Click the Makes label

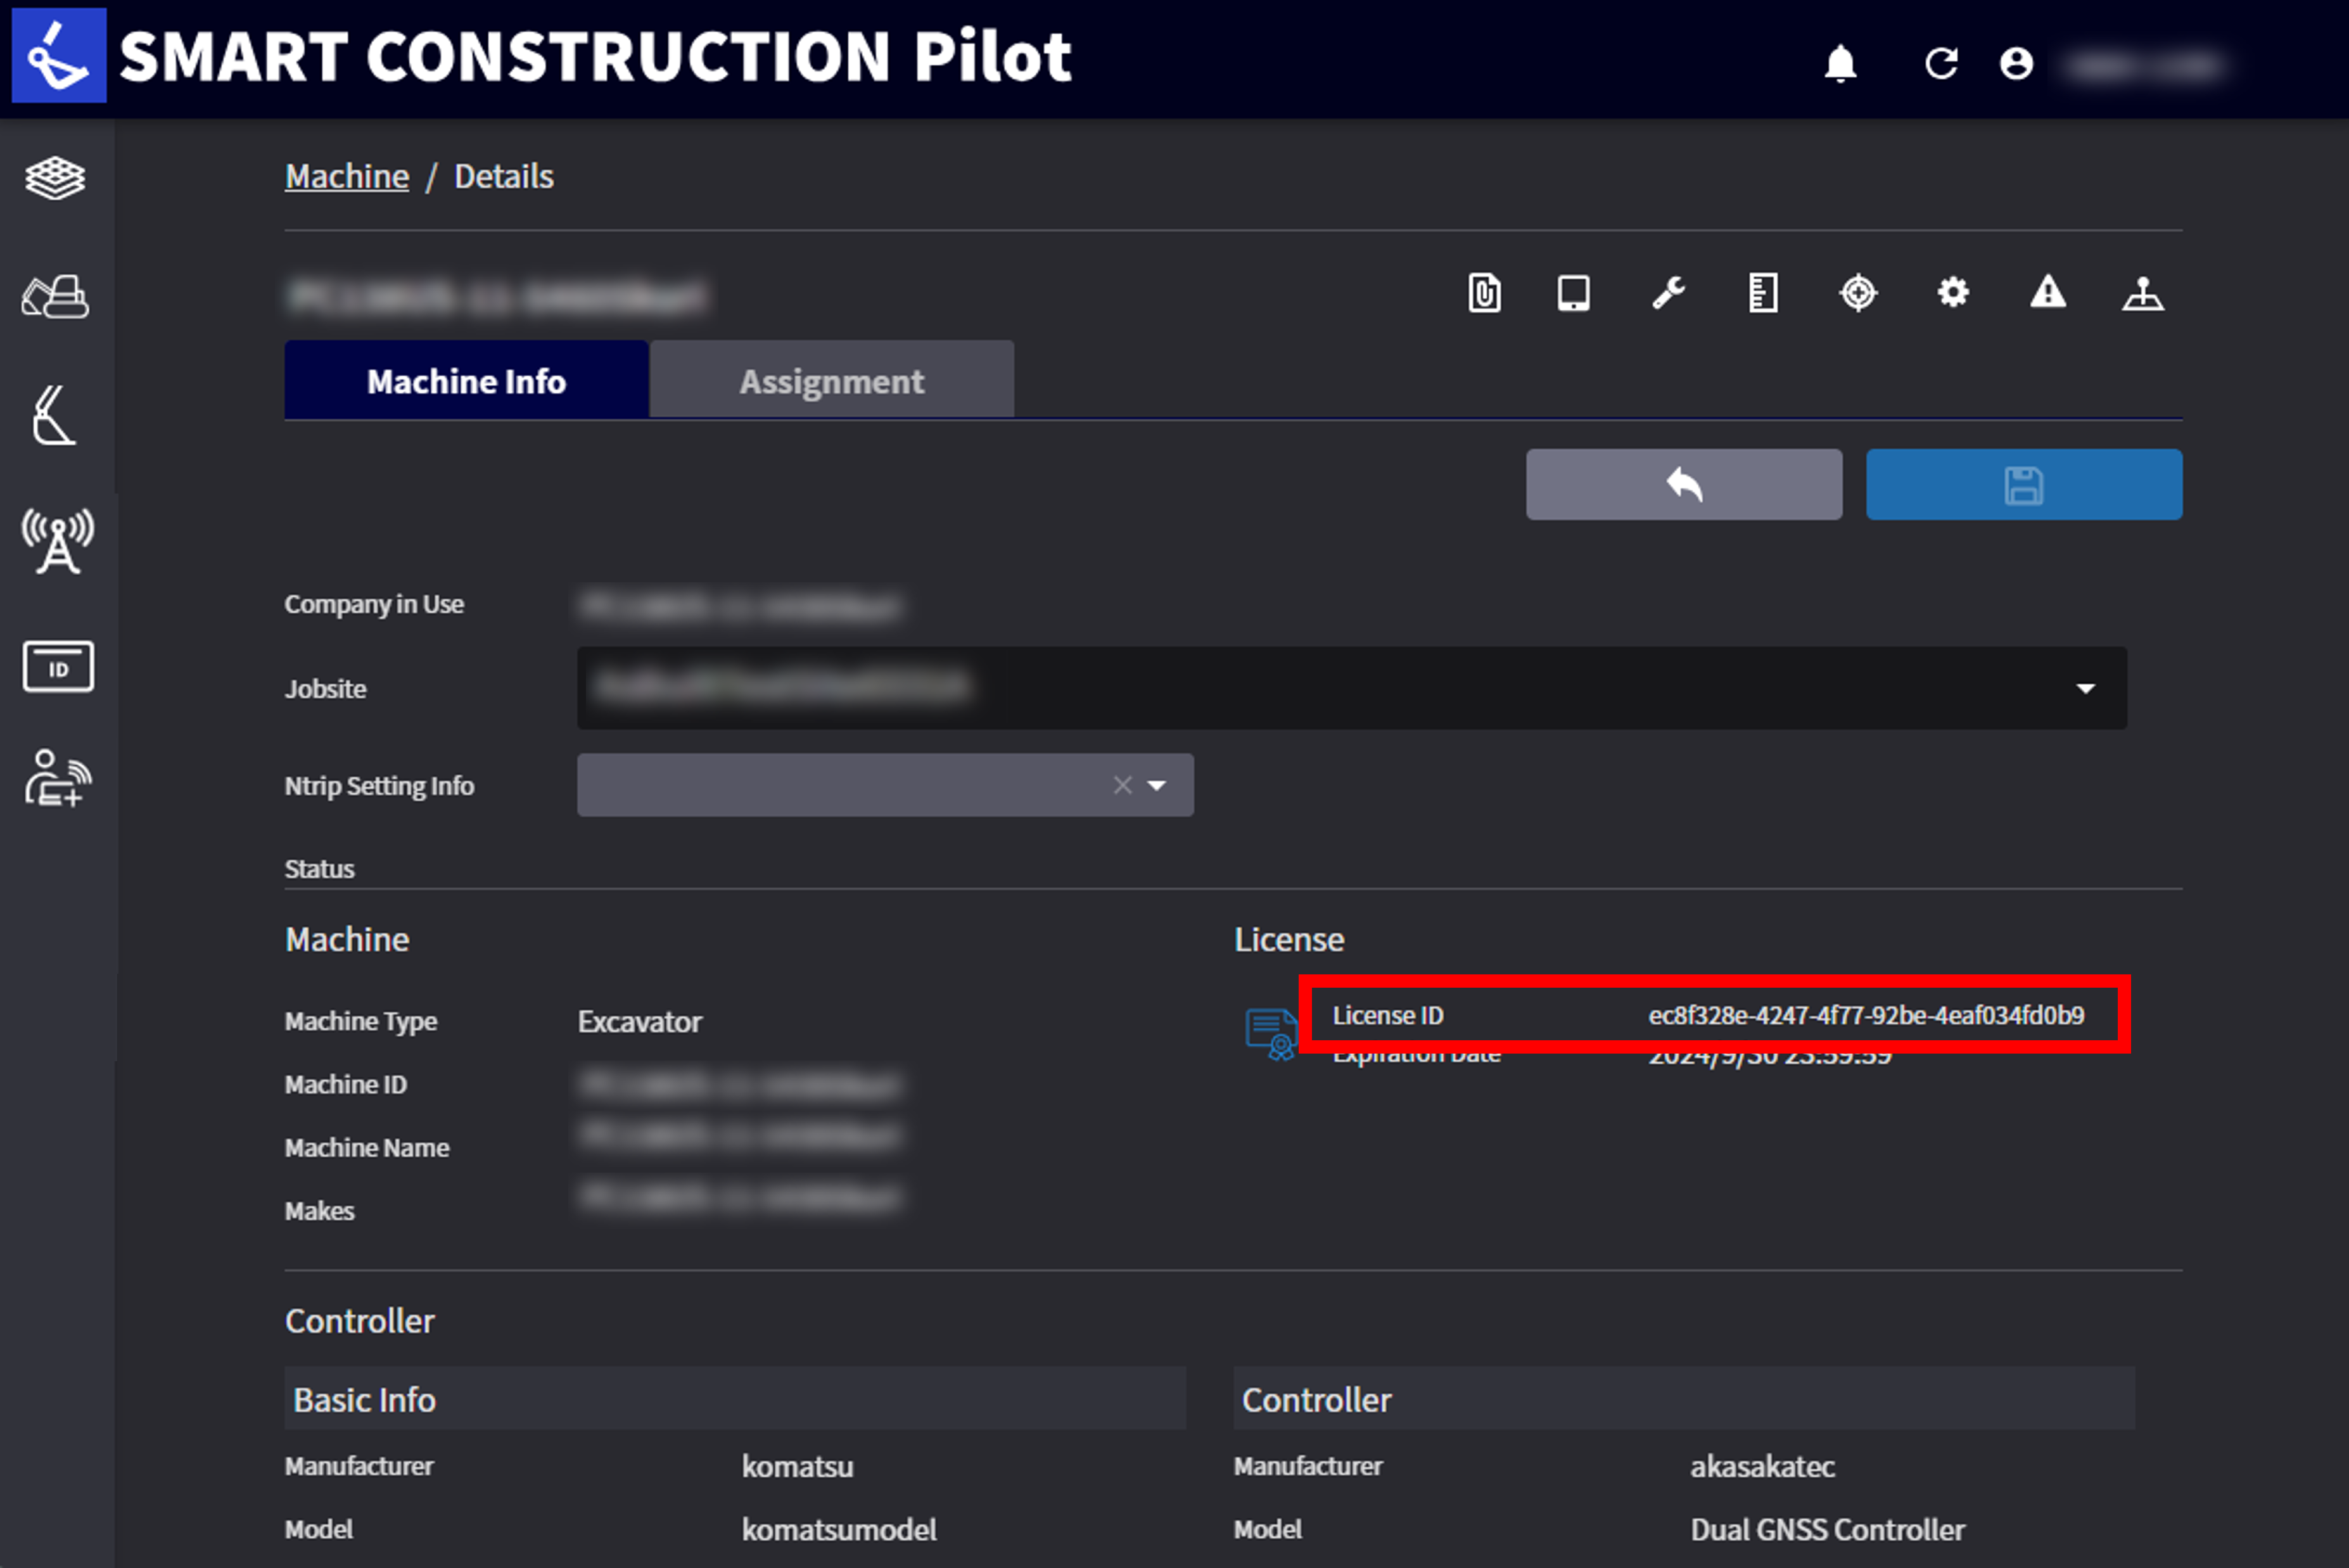(320, 1210)
